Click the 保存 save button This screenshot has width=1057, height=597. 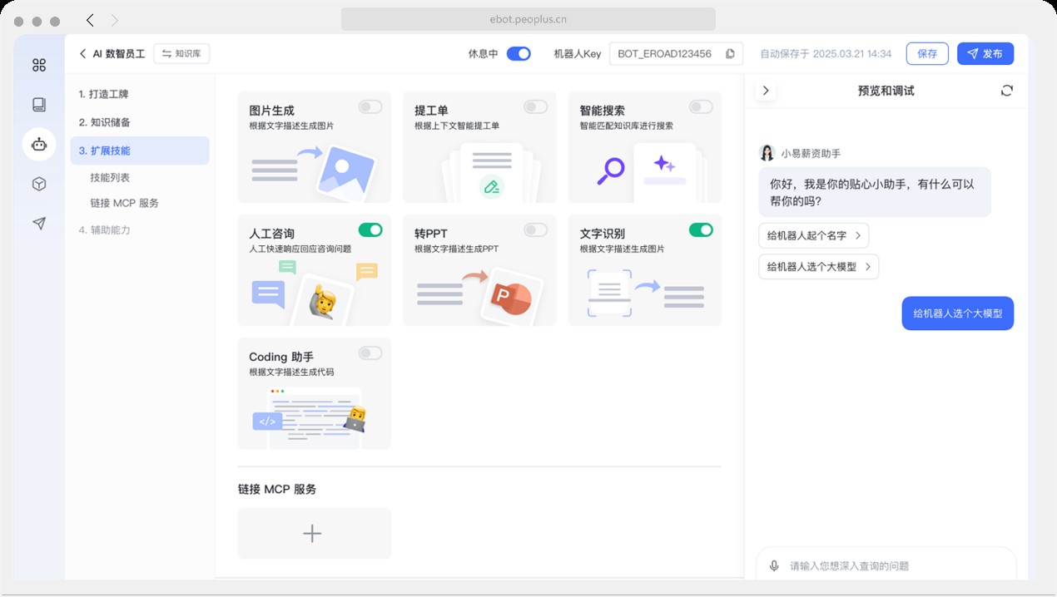click(x=927, y=53)
